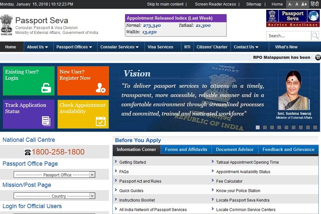Expand the Contact Us menu
321x214 pixels.
click(x=246, y=47)
